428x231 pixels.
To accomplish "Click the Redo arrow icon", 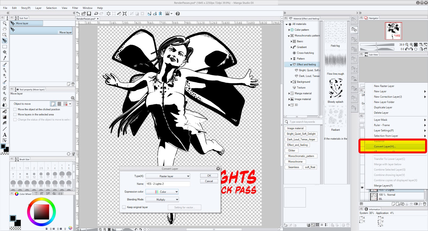I will coord(101,14).
